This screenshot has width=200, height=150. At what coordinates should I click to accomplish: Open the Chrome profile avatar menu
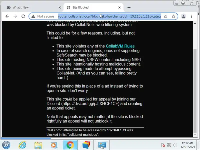(x=183, y=16)
